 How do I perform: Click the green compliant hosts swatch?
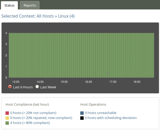(x=7, y=123)
